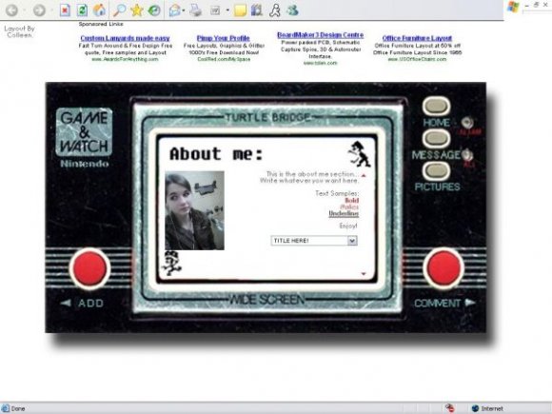Open Custom Lanyards made easy ad link
The width and height of the screenshot is (552, 414).
pos(125,38)
